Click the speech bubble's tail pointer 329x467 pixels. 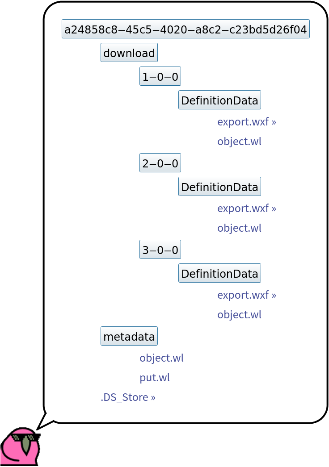click(44, 422)
